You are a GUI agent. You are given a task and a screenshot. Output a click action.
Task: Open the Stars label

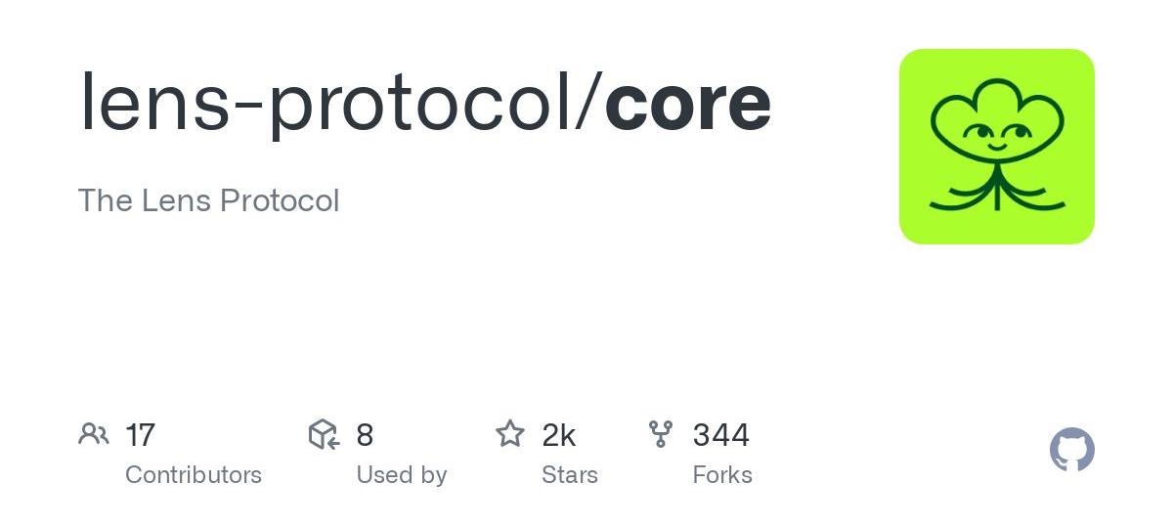point(570,475)
